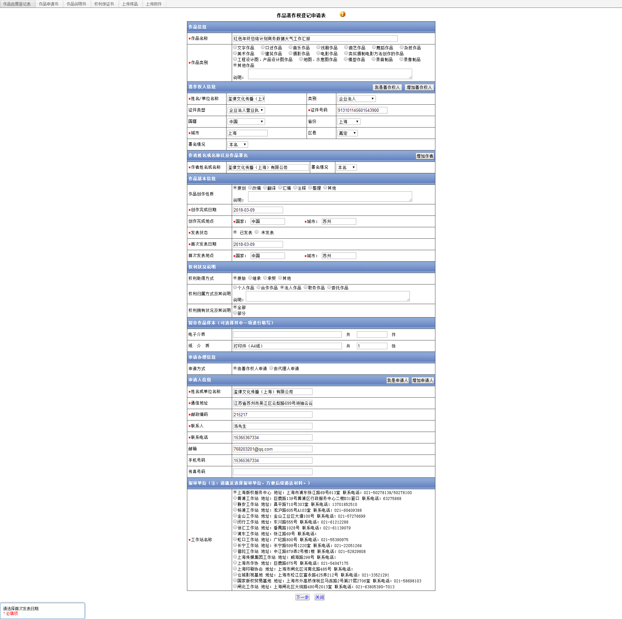Select 国家版权贸易基地 radio option

pyautogui.click(x=235, y=580)
